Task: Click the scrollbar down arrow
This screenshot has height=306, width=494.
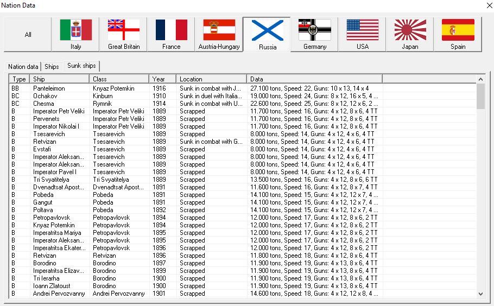Action: pyautogui.click(x=480, y=294)
